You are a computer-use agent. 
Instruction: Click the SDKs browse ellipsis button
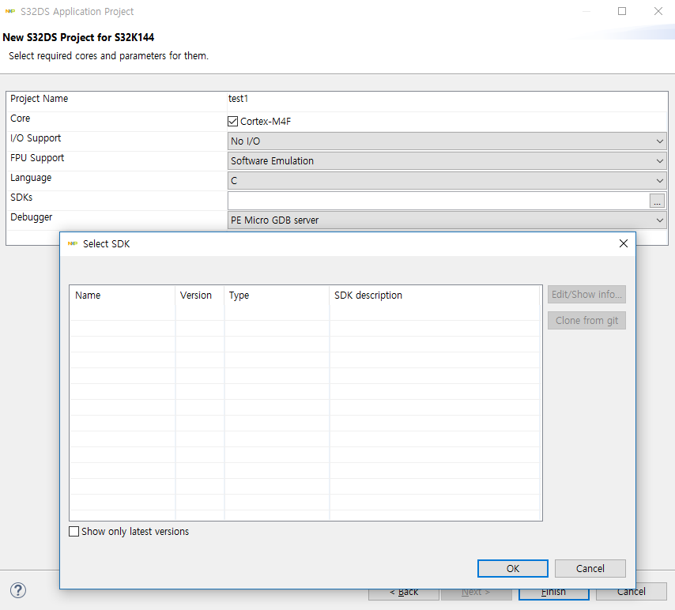click(657, 201)
